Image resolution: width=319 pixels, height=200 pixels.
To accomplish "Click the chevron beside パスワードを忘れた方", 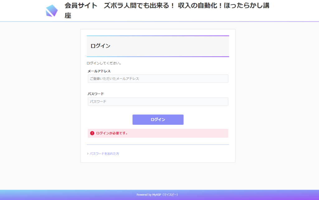I will (88, 154).
